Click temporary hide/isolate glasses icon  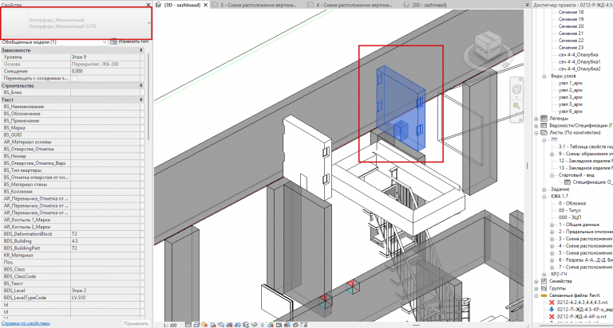click(x=255, y=325)
